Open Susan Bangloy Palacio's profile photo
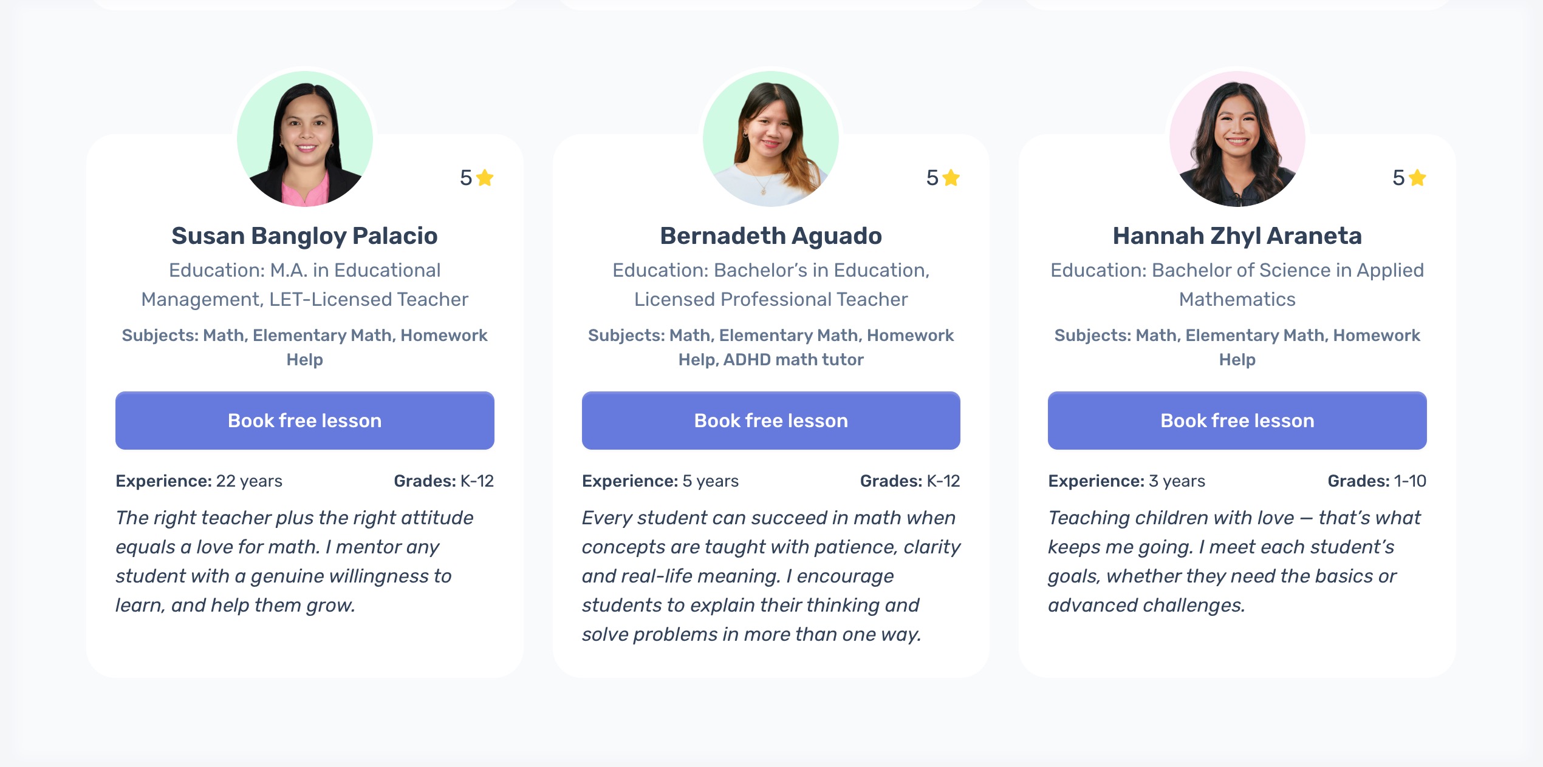 305,139
